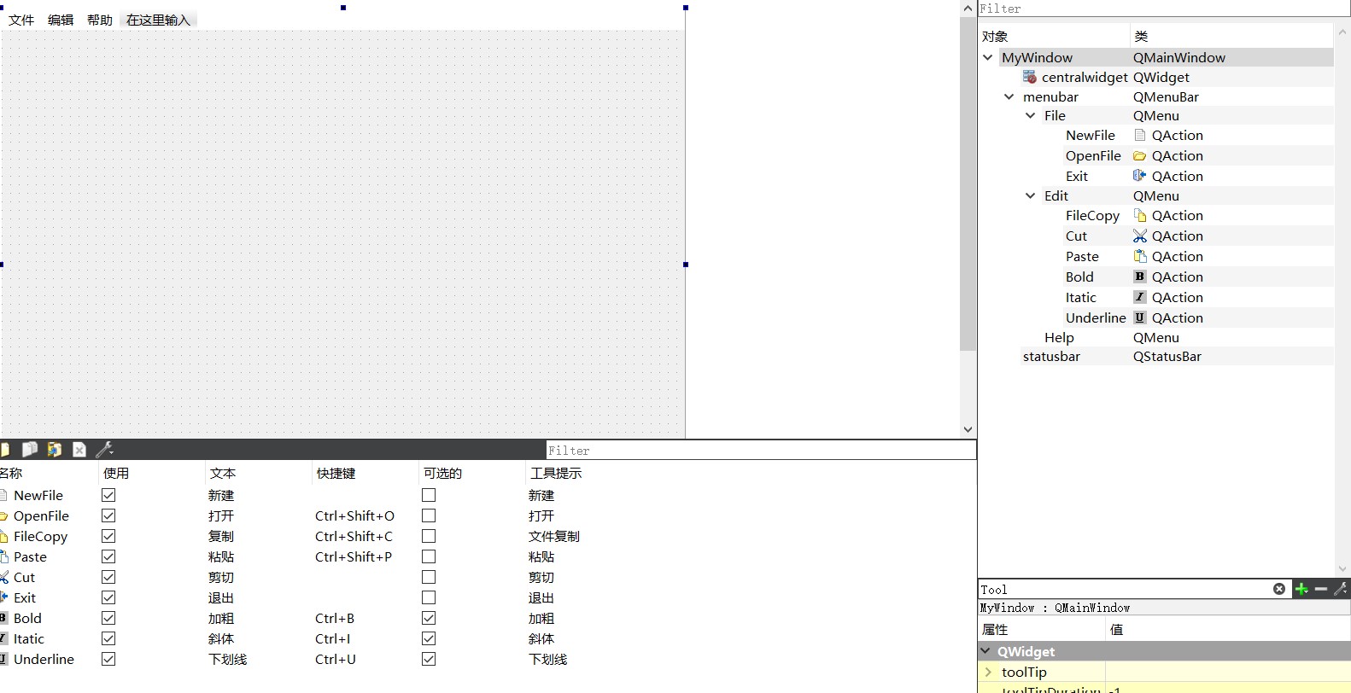This screenshot has width=1351, height=693.
Task: Disable the 可选的 checkbox for Itatic
Action: pyautogui.click(x=429, y=638)
